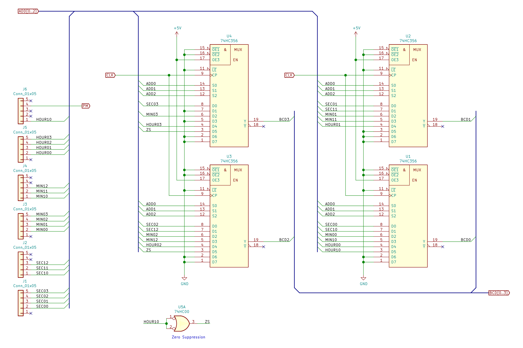Image resolution: width=523 pixels, height=348 pixels.
Task: Click the BCD0 net label
Action: (x=466, y=240)
